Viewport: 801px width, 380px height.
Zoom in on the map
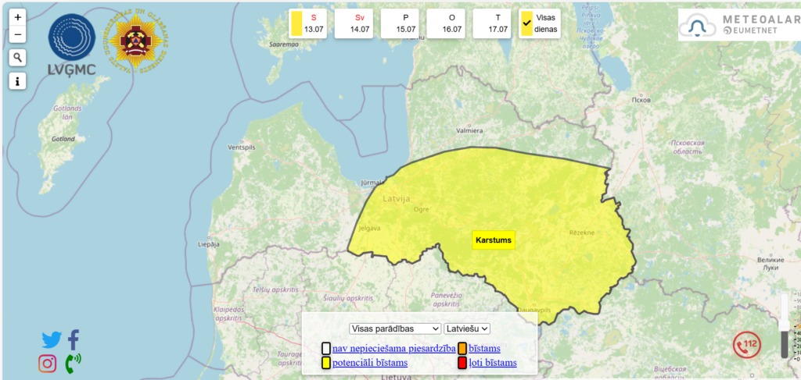[x=18, y=16]
